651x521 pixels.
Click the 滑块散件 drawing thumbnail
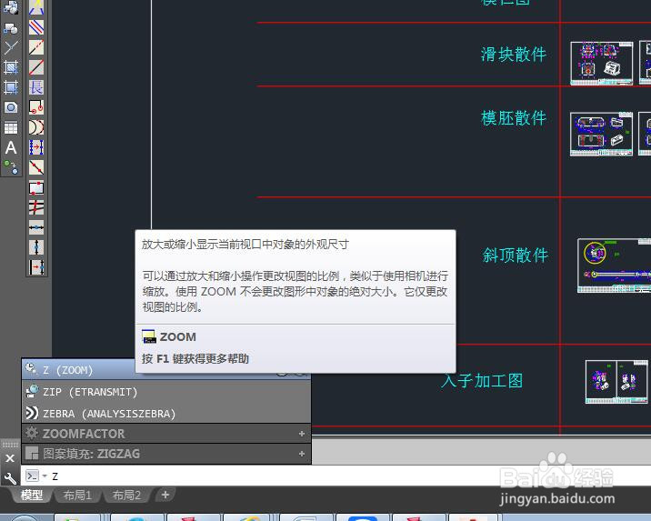click(x=602, y=63)
